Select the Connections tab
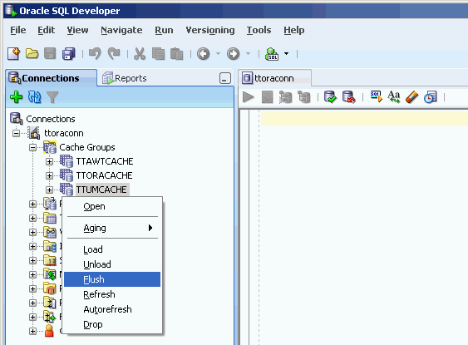The width and height of the screenshot is (468, 345). (51, 78)
